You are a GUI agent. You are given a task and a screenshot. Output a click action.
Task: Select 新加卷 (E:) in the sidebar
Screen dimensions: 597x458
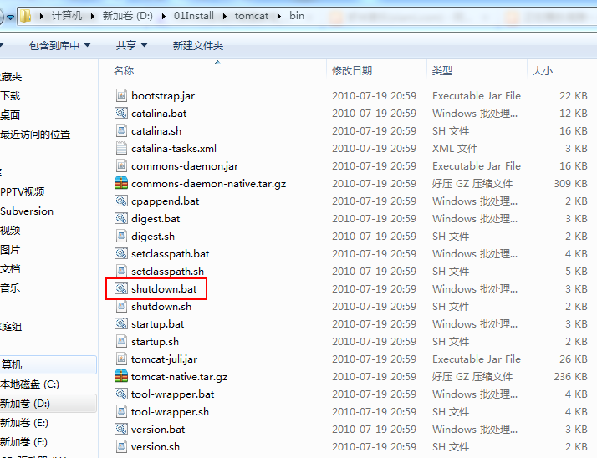click(24, 423)
